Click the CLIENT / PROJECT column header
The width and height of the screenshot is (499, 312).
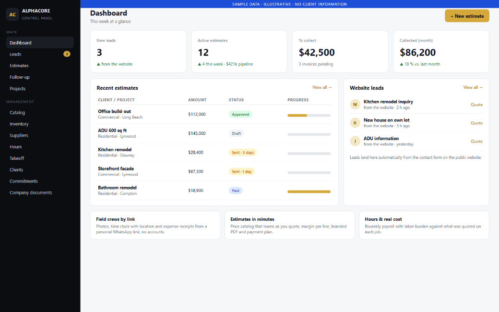pos(116,100)
